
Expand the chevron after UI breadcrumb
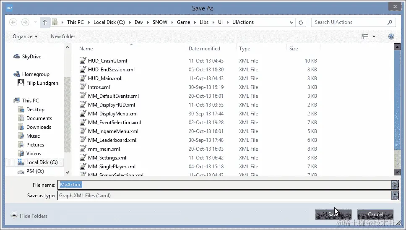pos(228,22)
